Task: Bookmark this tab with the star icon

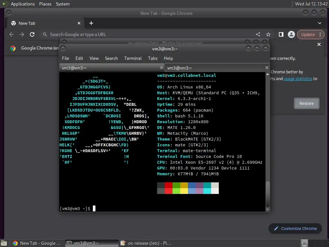Action: click(x=268, y=34)
